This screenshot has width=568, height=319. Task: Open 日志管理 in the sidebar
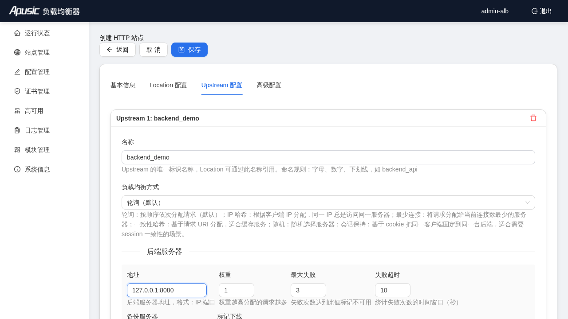[x=44, y=130]
